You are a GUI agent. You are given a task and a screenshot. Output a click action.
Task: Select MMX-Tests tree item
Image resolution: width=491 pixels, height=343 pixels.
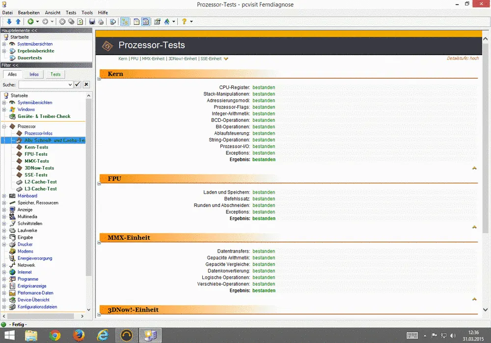point(37,161)
